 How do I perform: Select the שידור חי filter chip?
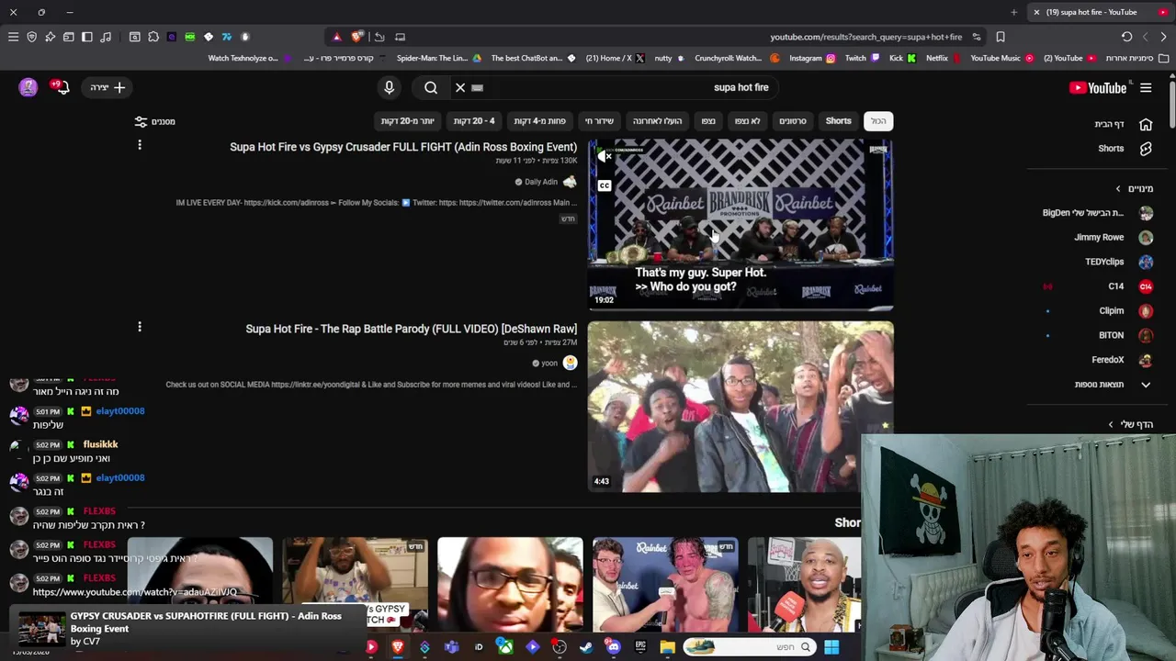[599, 121]
